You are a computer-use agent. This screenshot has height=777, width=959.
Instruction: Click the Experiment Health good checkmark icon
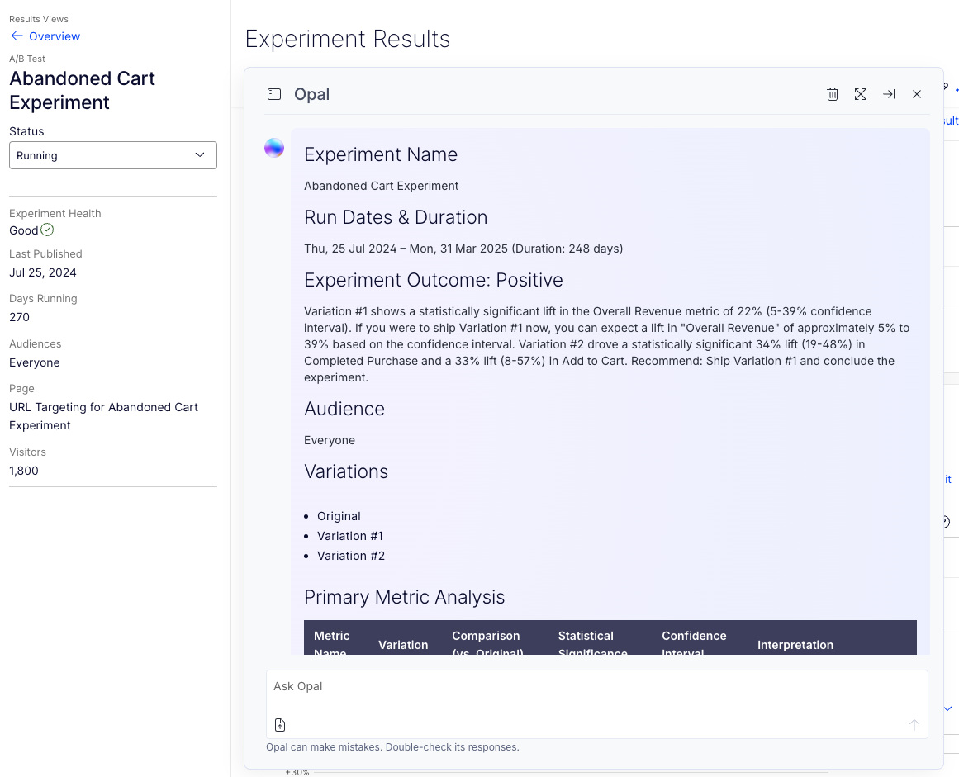(47, 230)
